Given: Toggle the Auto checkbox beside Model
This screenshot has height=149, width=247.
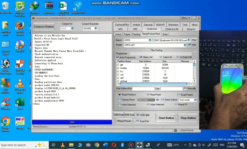Looking at the screenshot, I should pyautogui.click(x=189, y=45).
